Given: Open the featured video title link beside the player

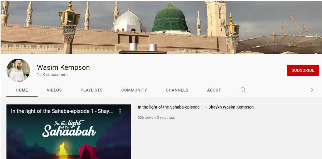Looking at the screenshot, I should point(195,107).
